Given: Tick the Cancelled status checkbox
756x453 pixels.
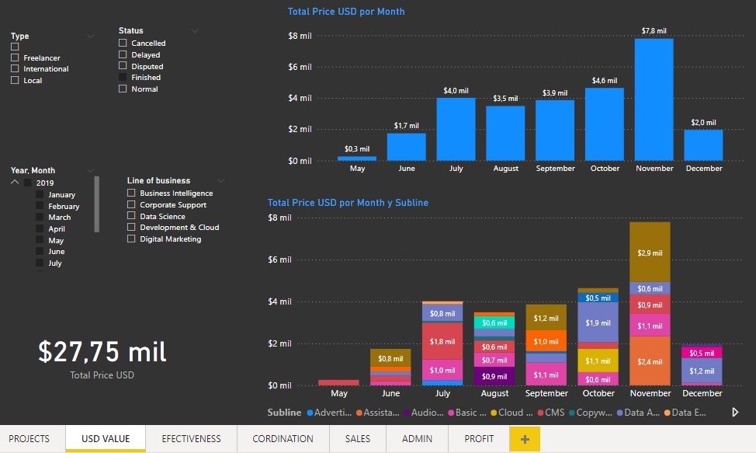Looking at the screenshot, I should coord(123,44).
